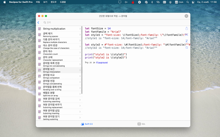Expand chevron for Substring replacement
The height and width of the screenshot is (137, 220).
(x=80, y=106)
